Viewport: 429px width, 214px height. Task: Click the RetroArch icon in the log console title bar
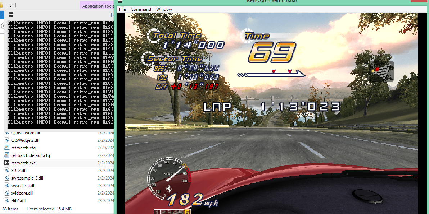(x=11, y=15)
